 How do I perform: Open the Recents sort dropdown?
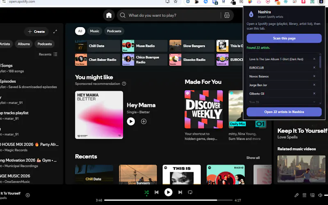(x=48, y=55)
